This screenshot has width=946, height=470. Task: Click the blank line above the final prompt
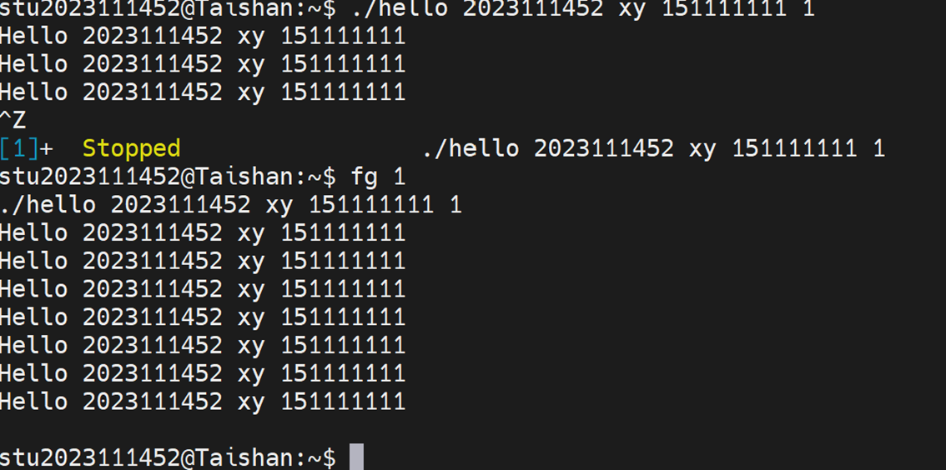point(250,429)
